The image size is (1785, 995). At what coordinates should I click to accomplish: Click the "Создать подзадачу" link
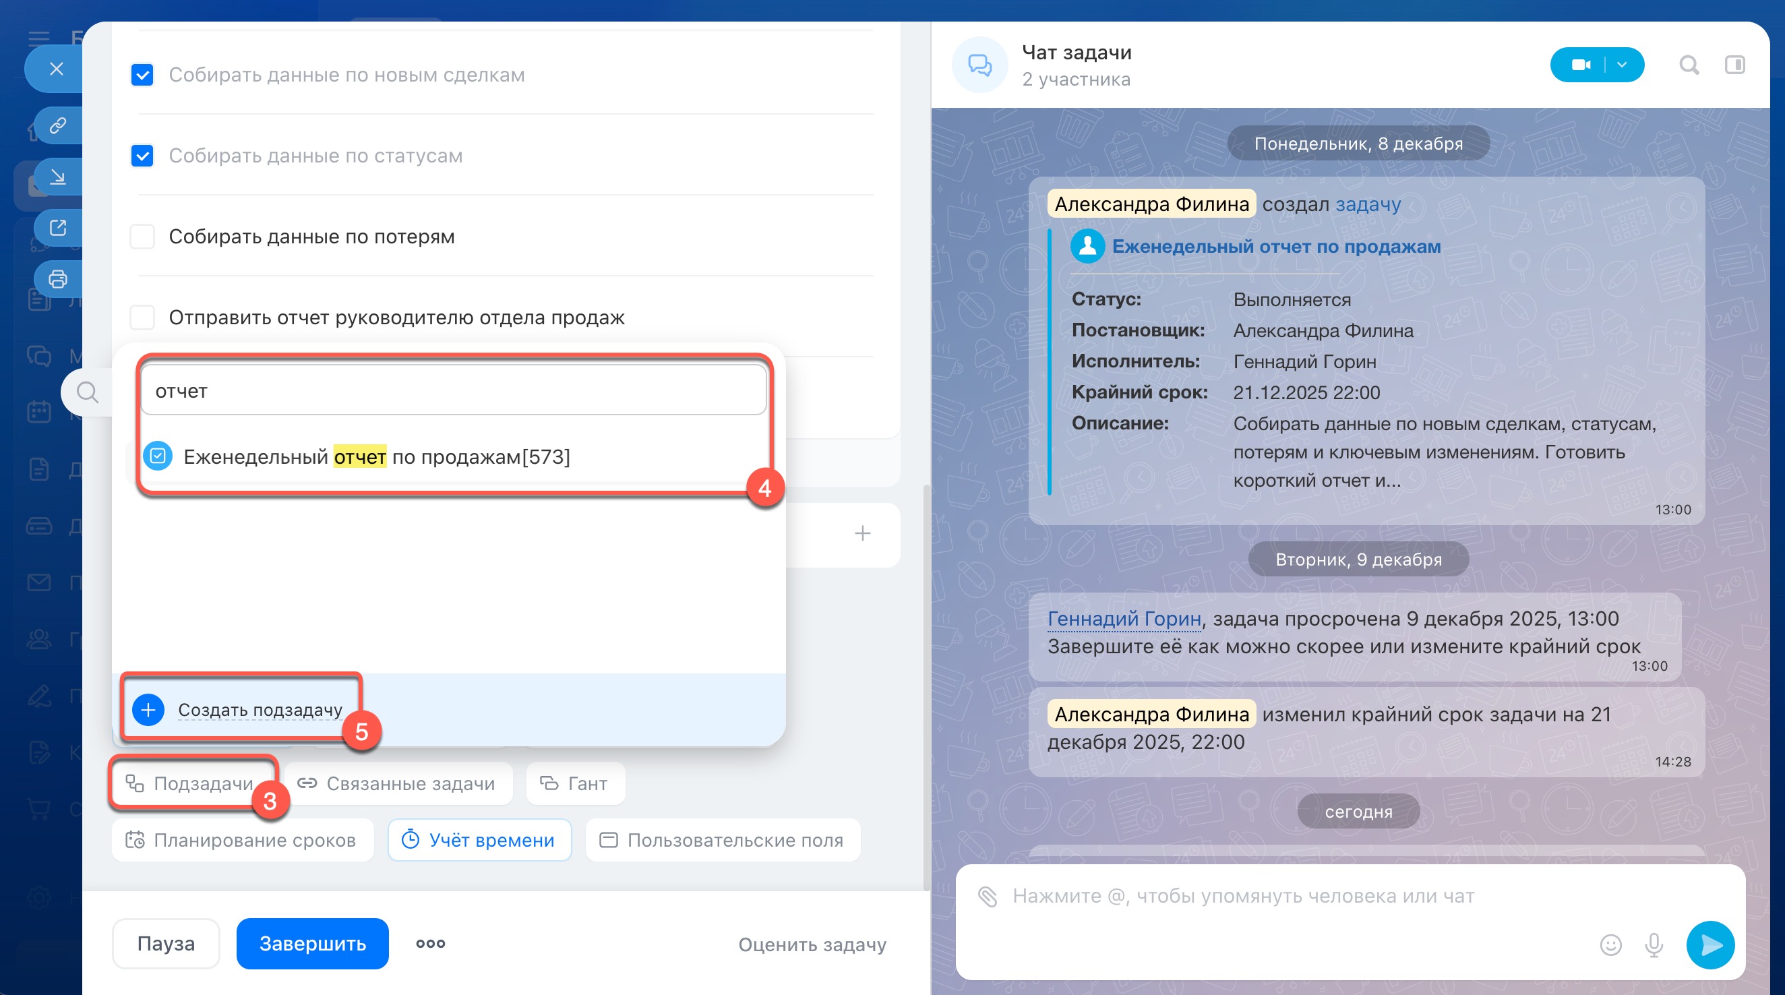click(260, 710)
